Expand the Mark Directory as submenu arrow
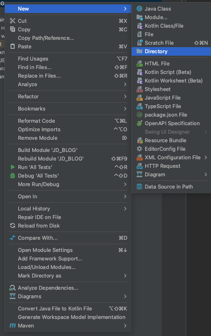211x336 pixels. click(125, 275)
